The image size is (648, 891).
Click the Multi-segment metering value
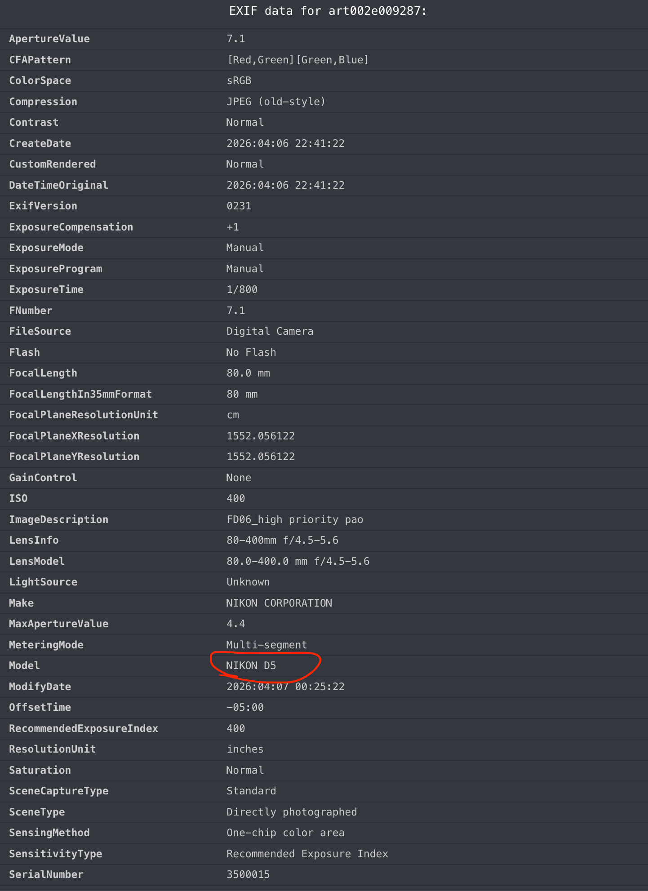coord(266,645)
